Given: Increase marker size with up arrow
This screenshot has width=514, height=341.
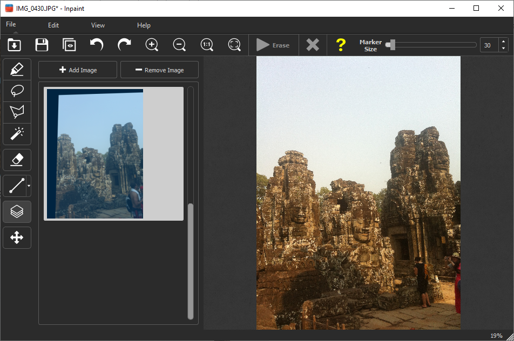Looking at the screenshot, I should (x=504, y=42).
